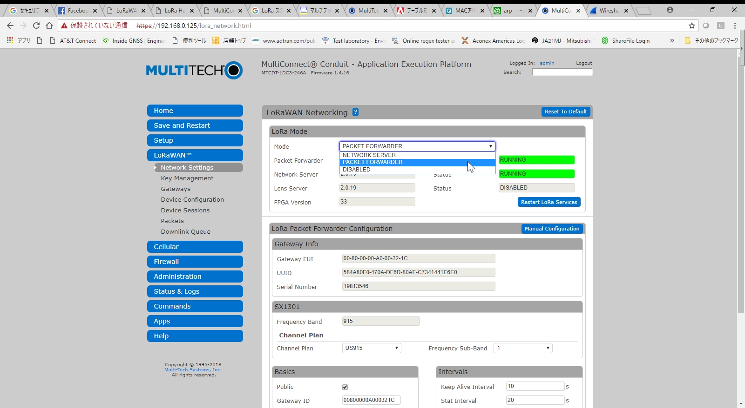Go to Key Management
This screenshot has height=408, width=745.
(x=187, y=178)
